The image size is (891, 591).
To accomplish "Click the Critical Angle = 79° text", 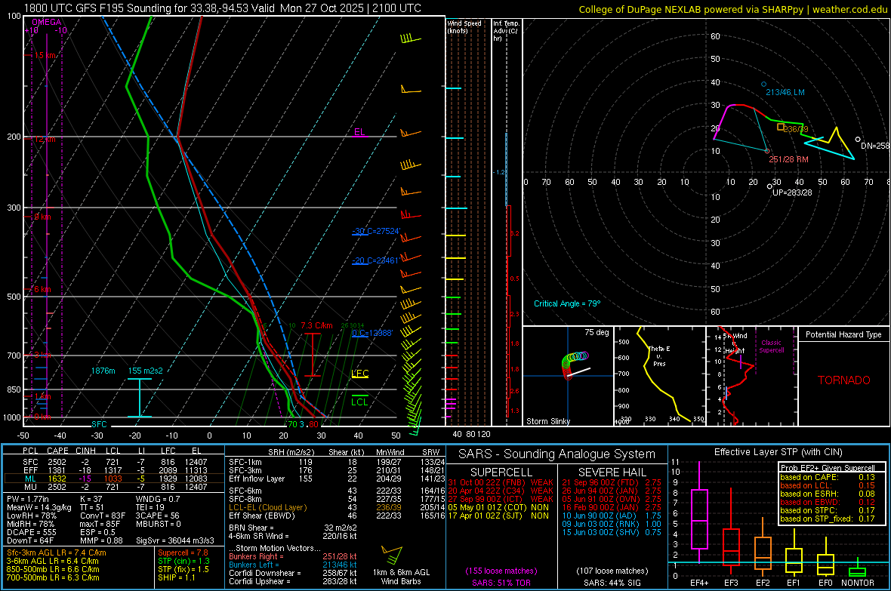I will point(567,303).
